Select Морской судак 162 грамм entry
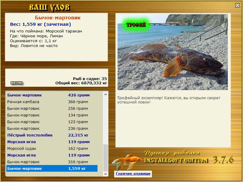The height and width of the screenshot is (182, 243). coord(52,148)
